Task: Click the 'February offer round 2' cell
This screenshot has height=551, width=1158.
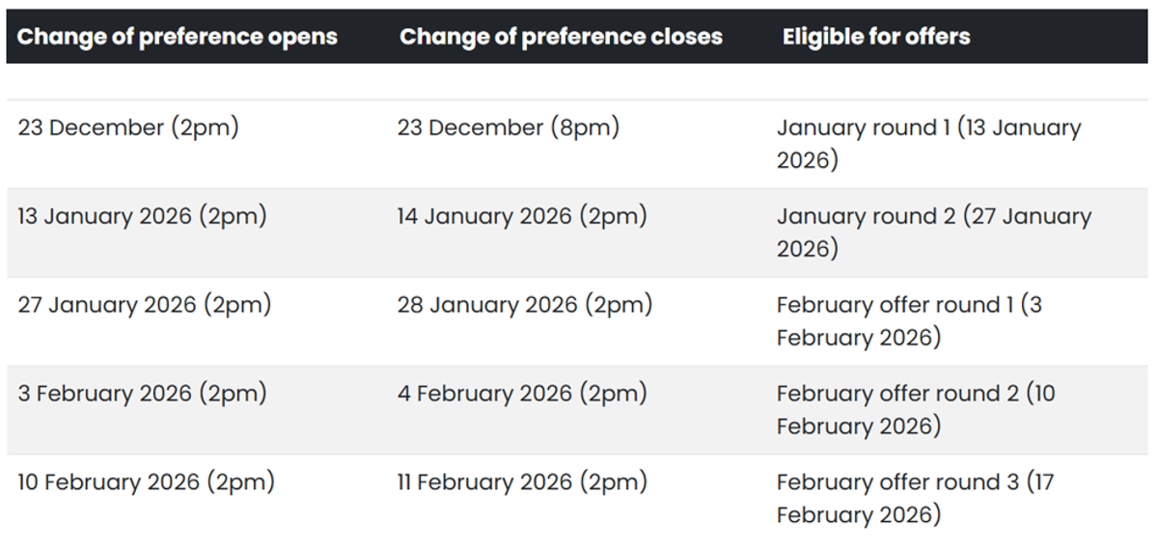Action: point(916,410)
